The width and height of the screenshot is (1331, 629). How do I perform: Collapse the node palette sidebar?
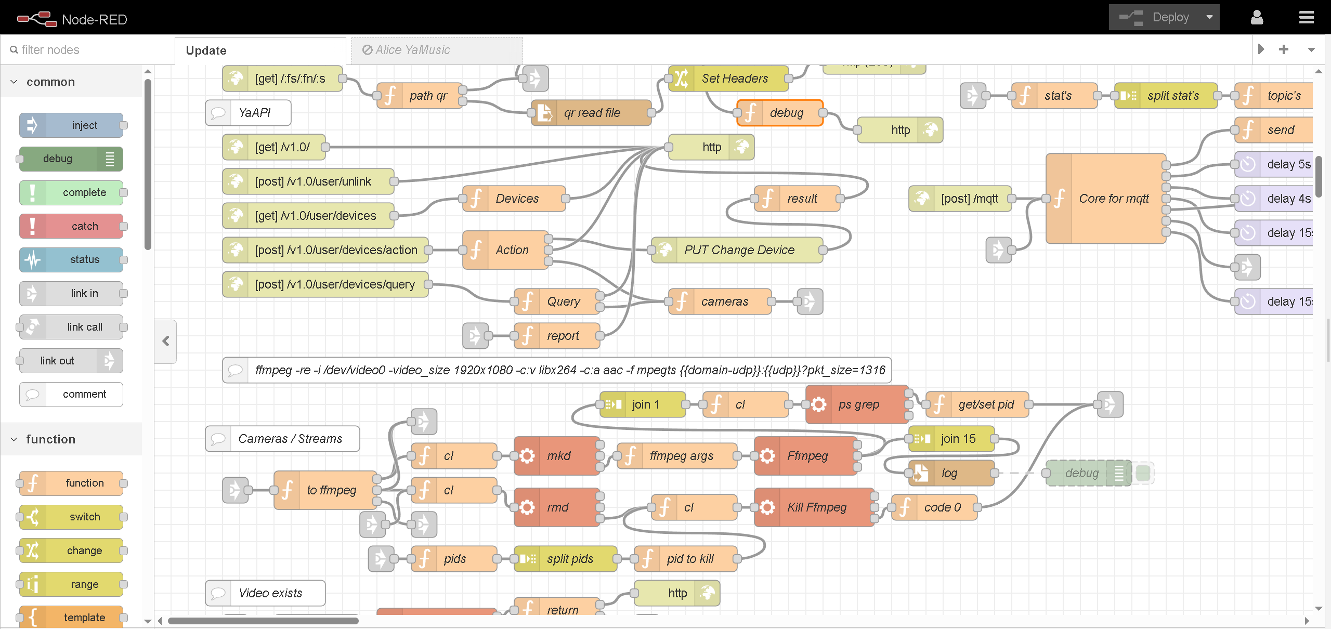[x=165, y=341]
